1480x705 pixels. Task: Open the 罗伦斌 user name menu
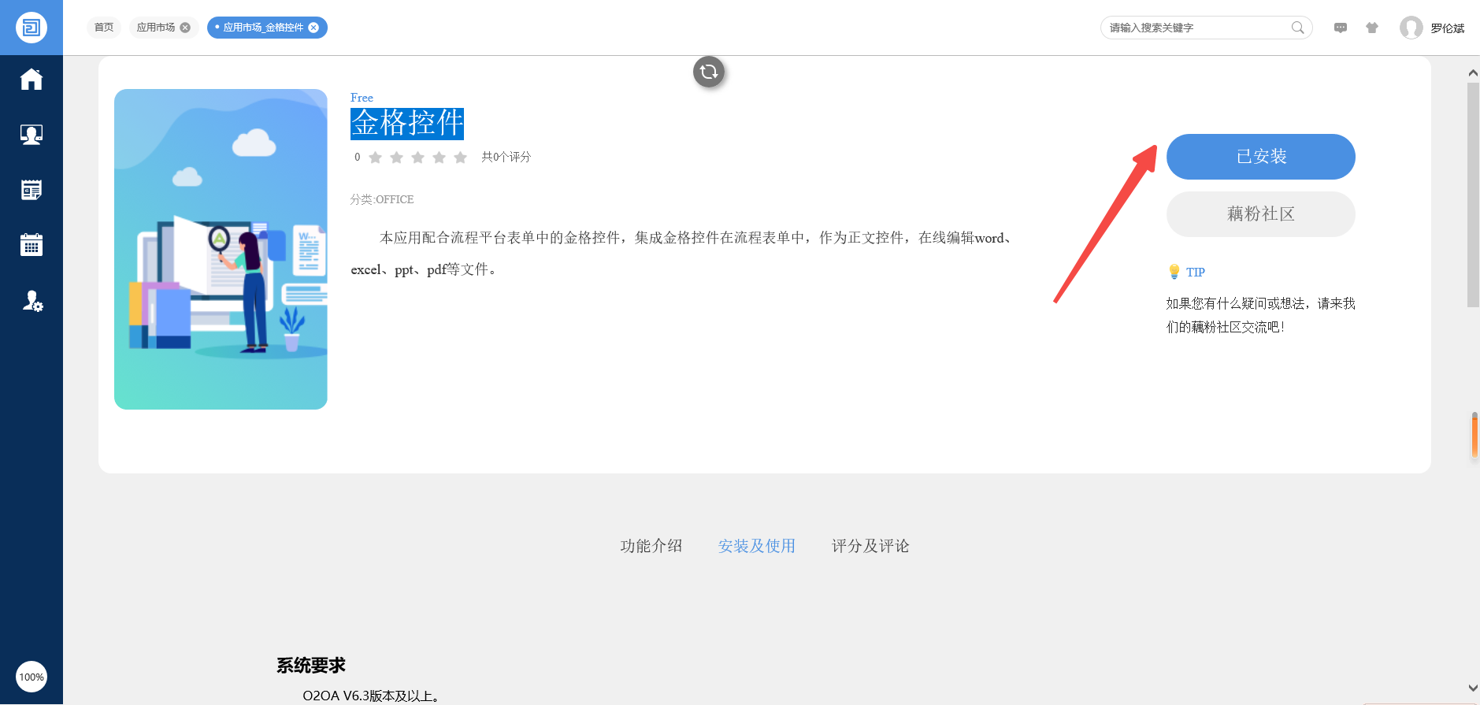pyautogui.click(x=1448, y=28)
